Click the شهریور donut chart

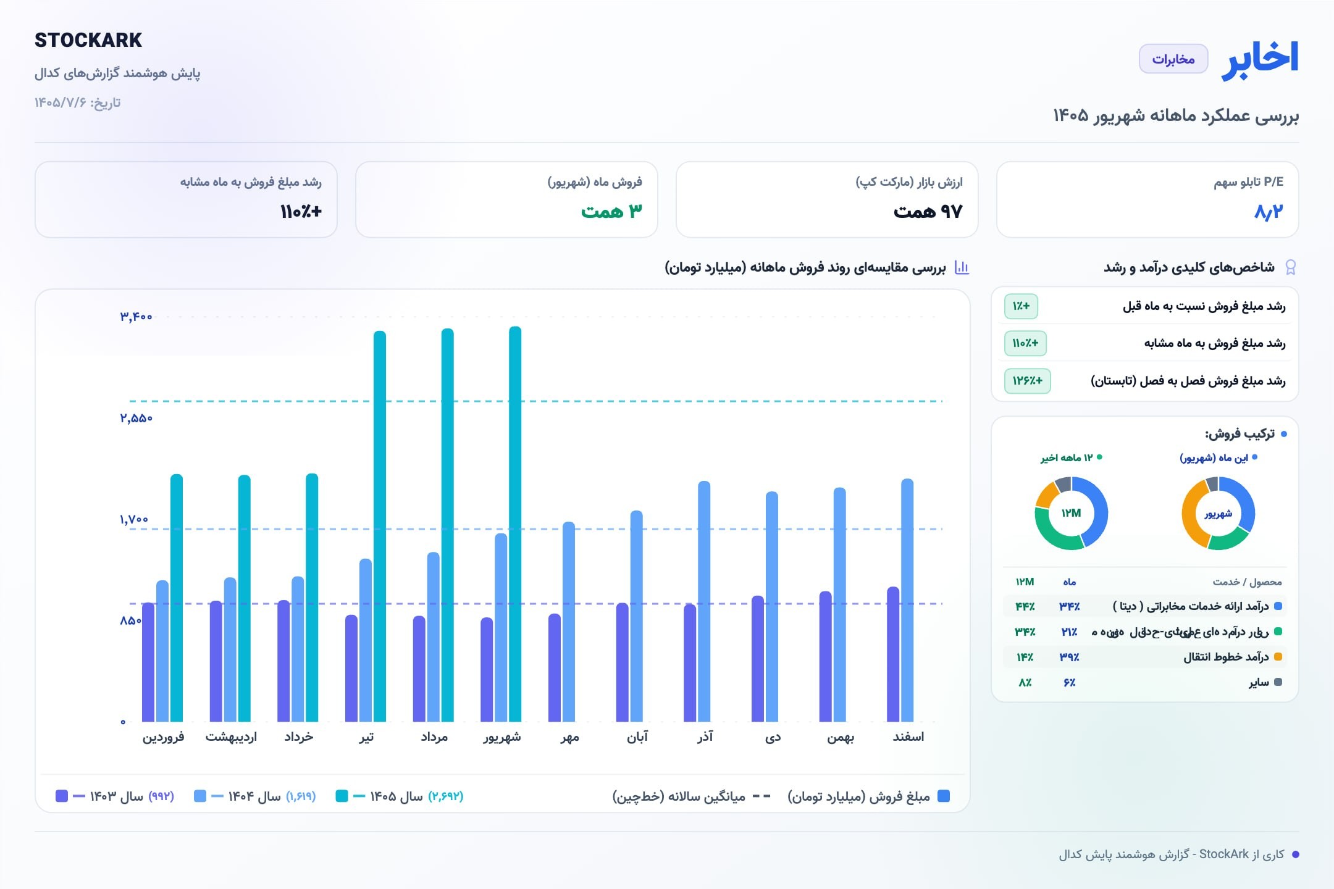coord(1218,513)
